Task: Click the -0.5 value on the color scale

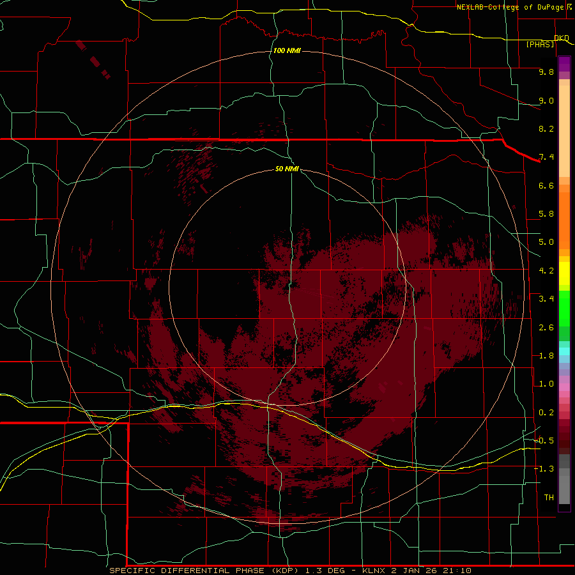Action: coord(544,441)
